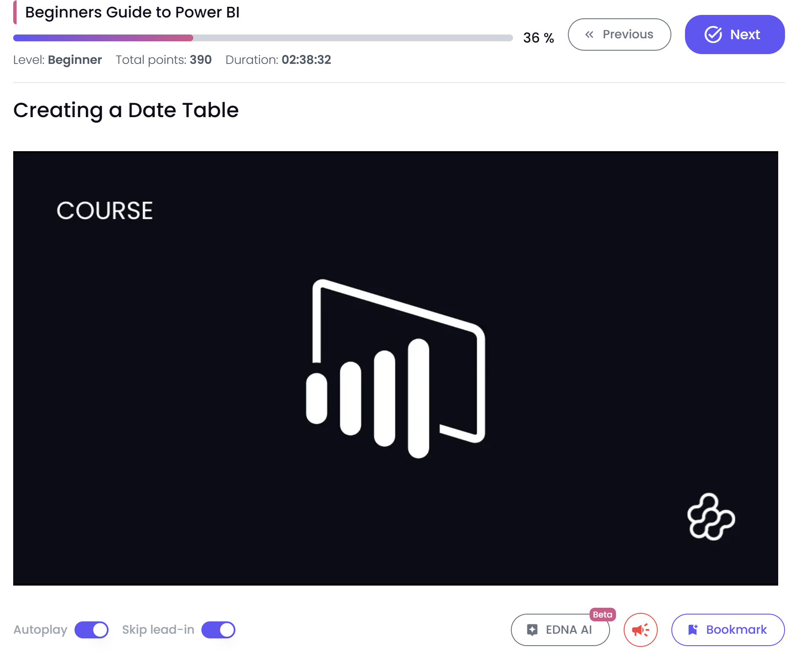Click the Beta badge on EDNA AI

click(602, 614)
